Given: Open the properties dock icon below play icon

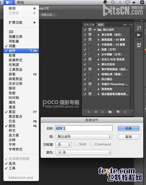Looking at the screenshot, I should click(139, 45).
